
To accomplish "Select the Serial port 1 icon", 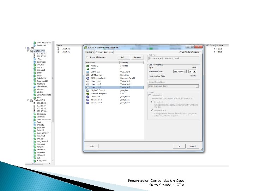I will (x=88, y=97).
